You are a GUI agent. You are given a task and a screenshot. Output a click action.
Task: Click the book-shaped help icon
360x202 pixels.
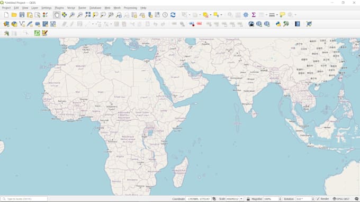pos(298,24)
